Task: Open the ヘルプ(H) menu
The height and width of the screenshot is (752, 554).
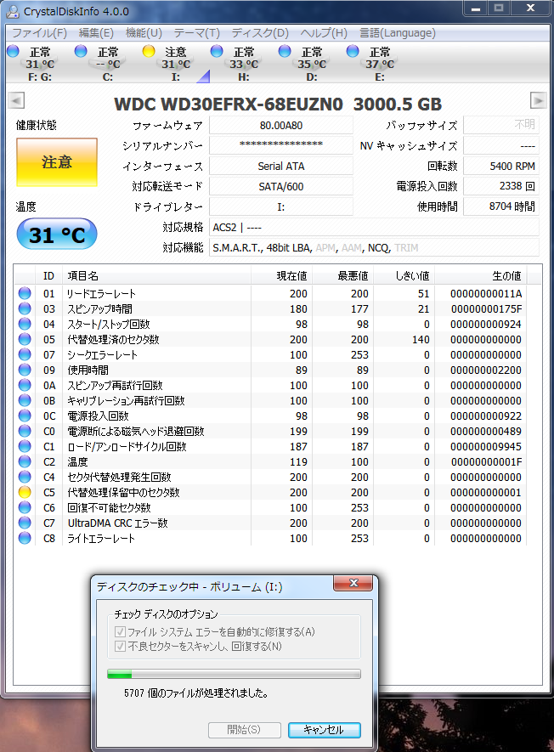Action: (324, 33)
